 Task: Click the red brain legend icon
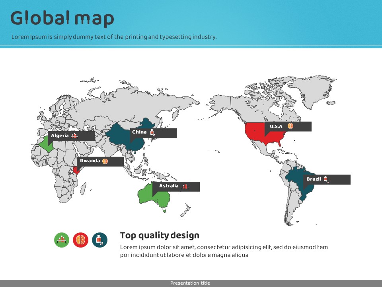click(x=81, y=240)
